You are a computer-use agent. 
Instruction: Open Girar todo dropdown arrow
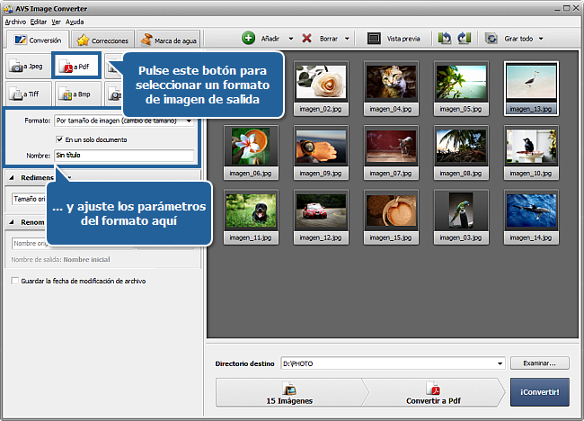point(541,39)
